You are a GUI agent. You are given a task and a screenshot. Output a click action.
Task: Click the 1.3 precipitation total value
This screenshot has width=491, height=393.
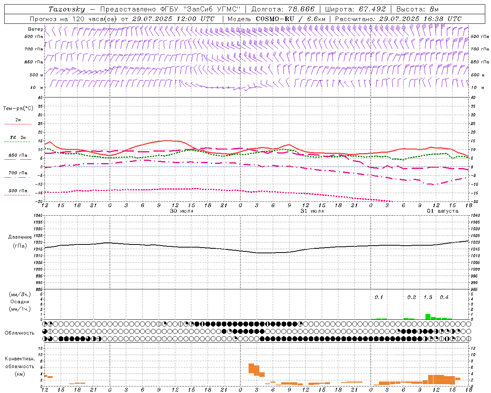[428, 297]
